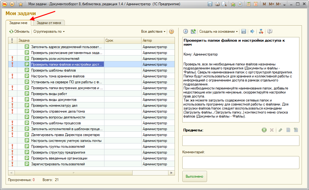Select task 'Заполнить адреса уведомлений пользоват...'

pyautogui.click(x=66, y=47)
